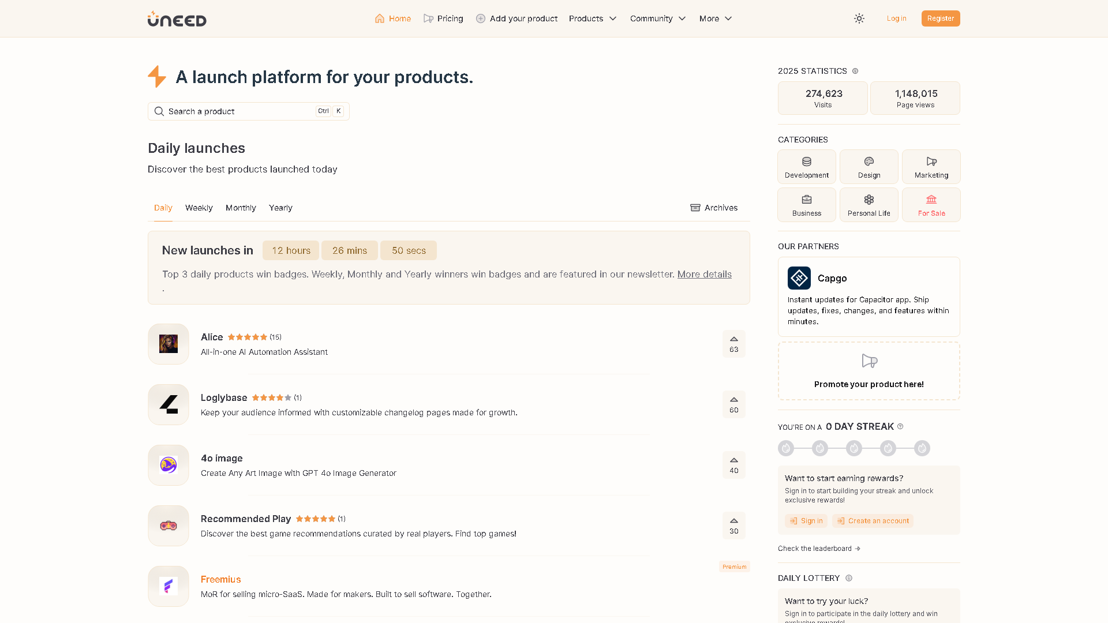This screenshot has width=1108, height=623.
Task: Click the Create an account button
Action: (873, 521)
